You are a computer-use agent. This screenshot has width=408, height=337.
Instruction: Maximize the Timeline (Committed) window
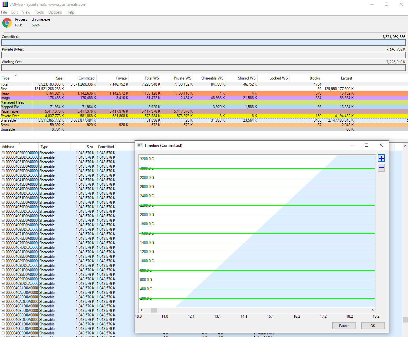(366, 145)
